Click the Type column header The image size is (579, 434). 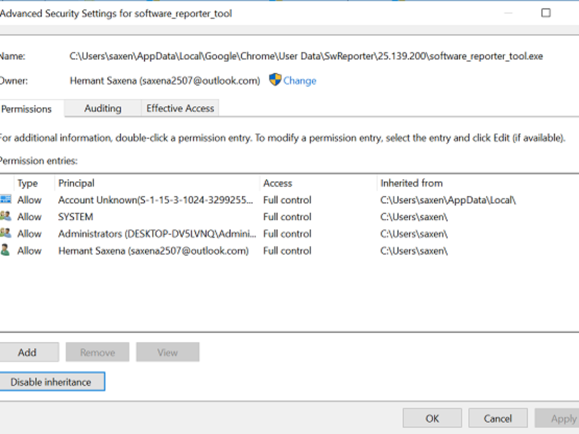28,183
